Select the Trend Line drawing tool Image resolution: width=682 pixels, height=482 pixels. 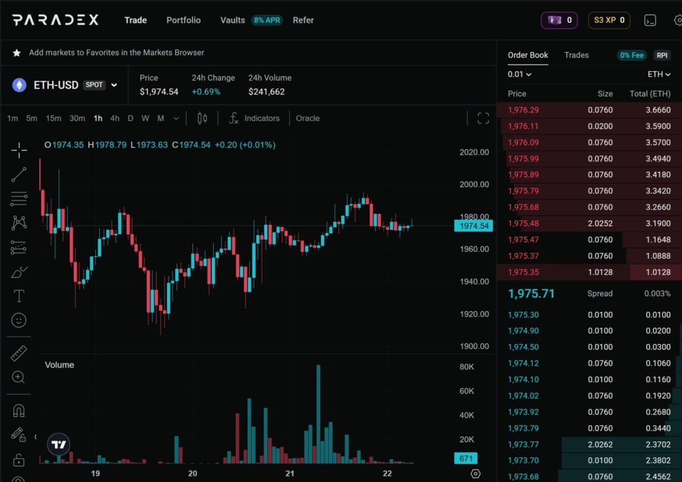[x=19, y=174]
